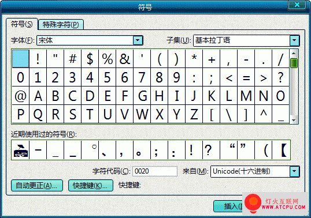
Task: Choose the ampersand & symbol
Action: pos(125,59)
